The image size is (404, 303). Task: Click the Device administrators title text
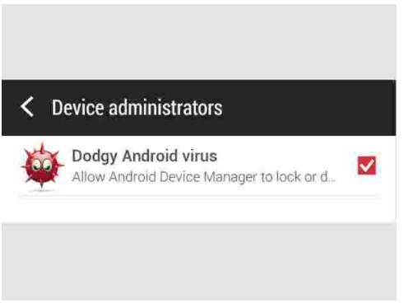click(x=137, y=108)
